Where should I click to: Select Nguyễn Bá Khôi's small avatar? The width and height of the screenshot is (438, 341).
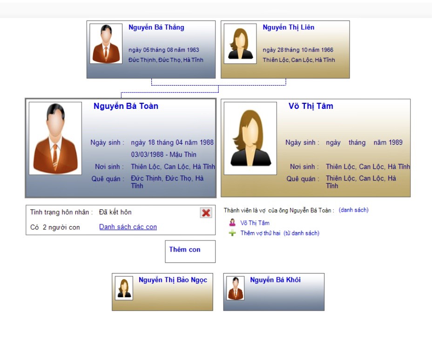click(235, 288)
